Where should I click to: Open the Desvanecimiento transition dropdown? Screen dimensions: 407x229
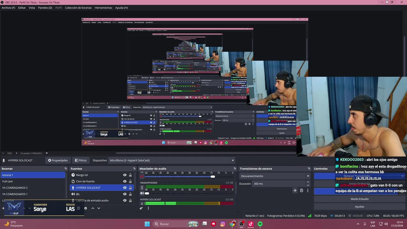pyautogui.click(x=275, y=176)
